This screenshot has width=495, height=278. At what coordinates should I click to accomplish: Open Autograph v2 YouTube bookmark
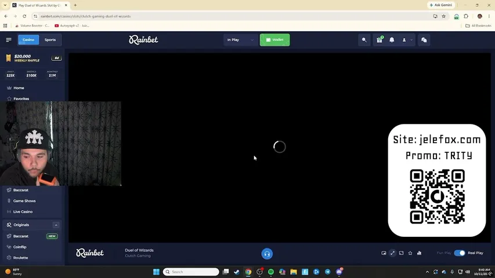(72, 25)
